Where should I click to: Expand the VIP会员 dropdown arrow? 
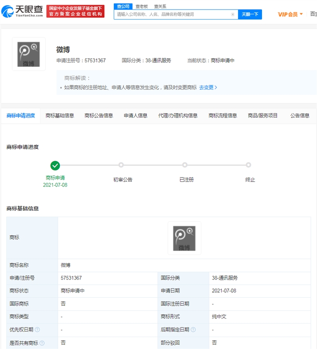tap(301, 14)
